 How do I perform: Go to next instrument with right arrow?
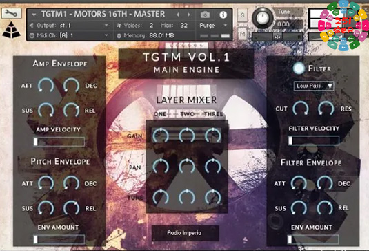[189, 15]
